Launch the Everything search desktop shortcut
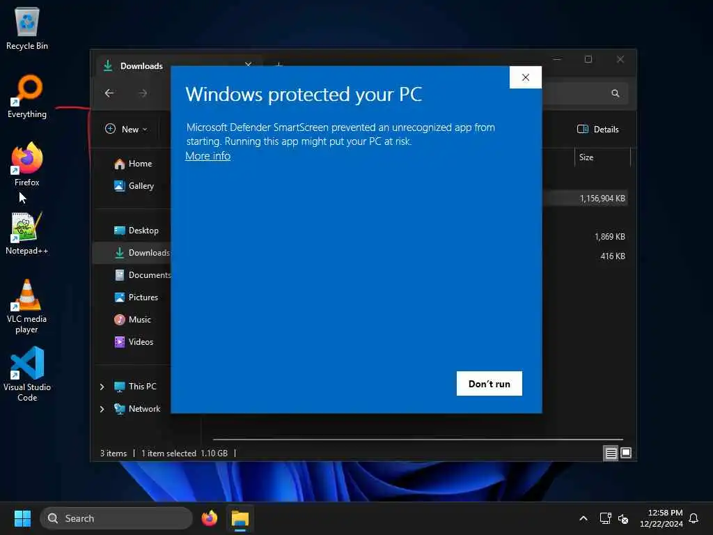Image resolution: width=713 pixels, height=535 pixels. click(x=27, y=96)
